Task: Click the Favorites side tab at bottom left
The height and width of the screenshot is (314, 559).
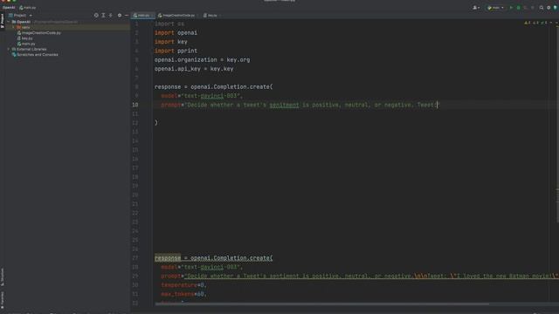Action: 2,300
